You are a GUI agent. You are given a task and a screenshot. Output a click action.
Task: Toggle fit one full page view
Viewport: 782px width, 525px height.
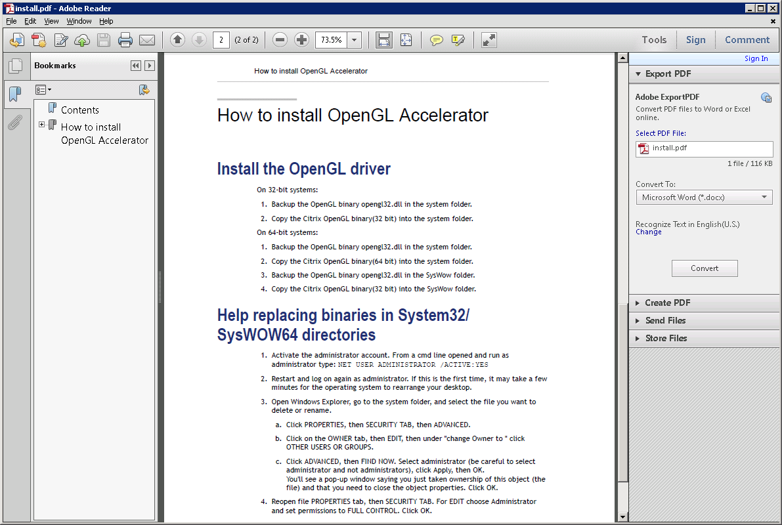click(x=406, y=40)
